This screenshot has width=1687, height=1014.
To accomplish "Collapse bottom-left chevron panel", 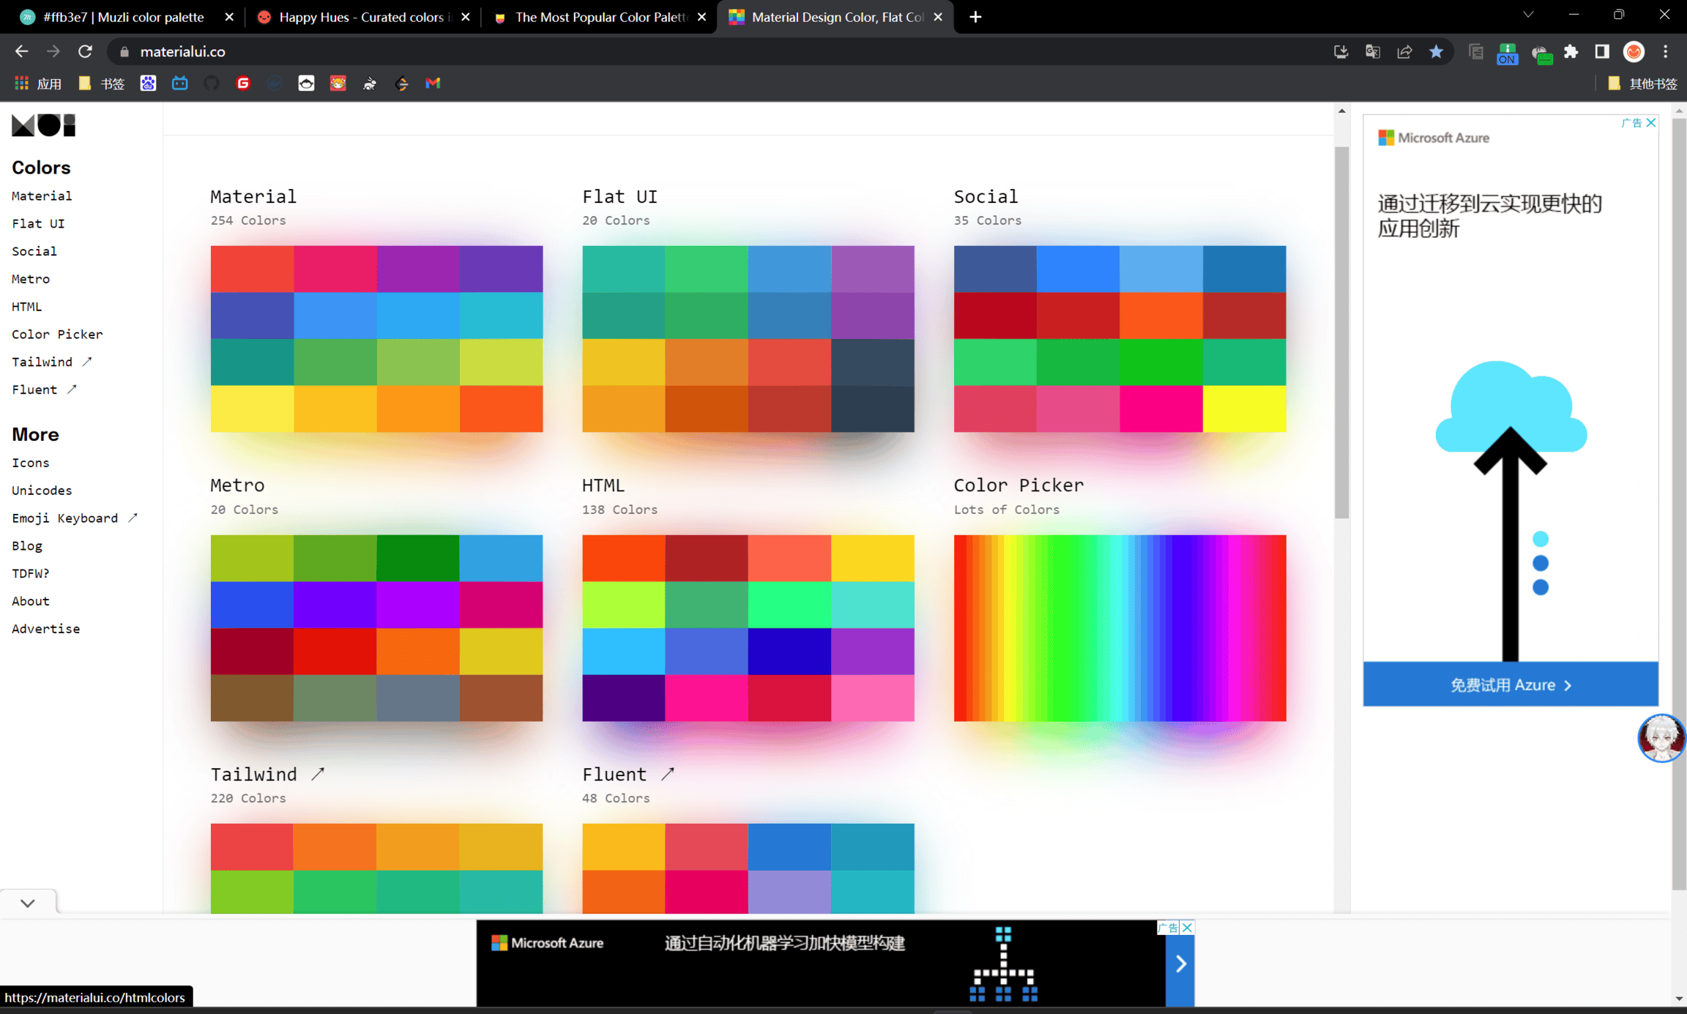I will pos(28,903).
